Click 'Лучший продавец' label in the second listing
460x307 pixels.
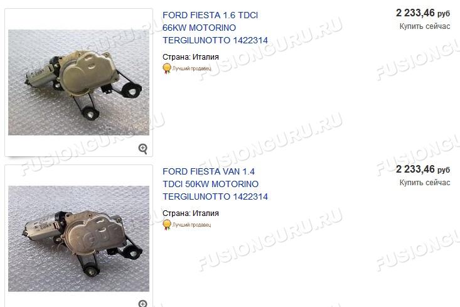pyautogui.click(x=191, y=225)
